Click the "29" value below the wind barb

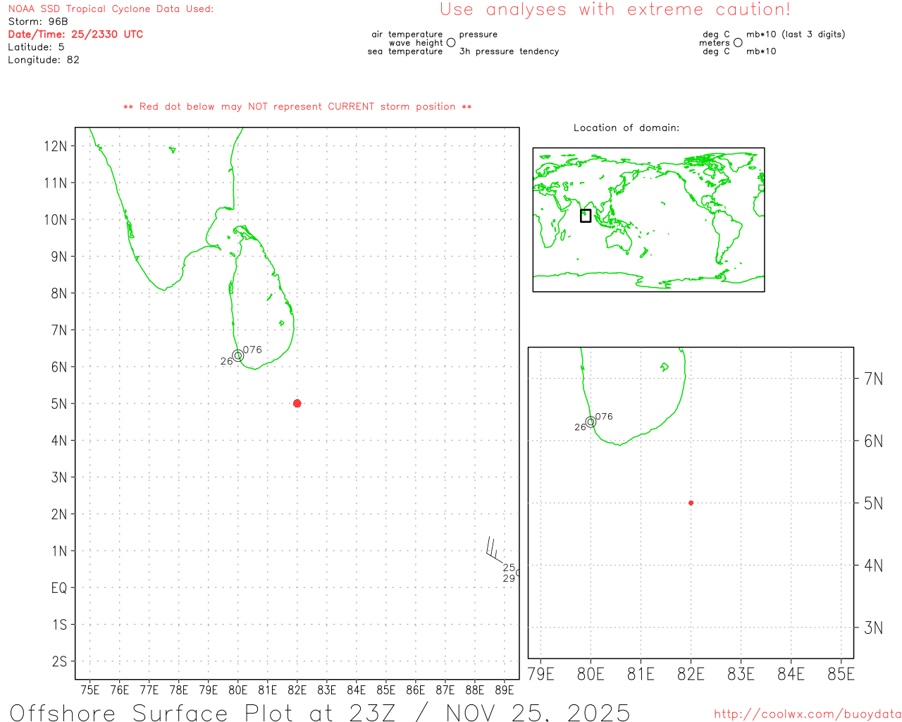(x=509, y=578)
